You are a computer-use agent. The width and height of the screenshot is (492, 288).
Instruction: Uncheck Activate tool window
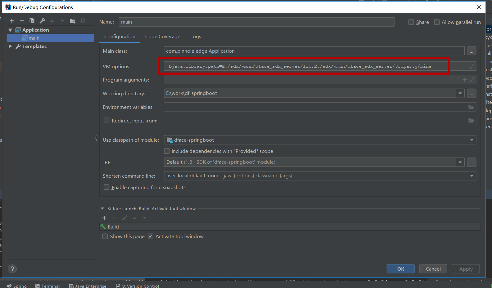pos(151,237)
